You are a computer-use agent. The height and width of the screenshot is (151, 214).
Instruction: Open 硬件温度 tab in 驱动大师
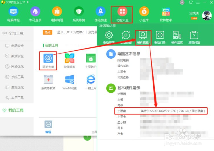[x=177, y=37]
